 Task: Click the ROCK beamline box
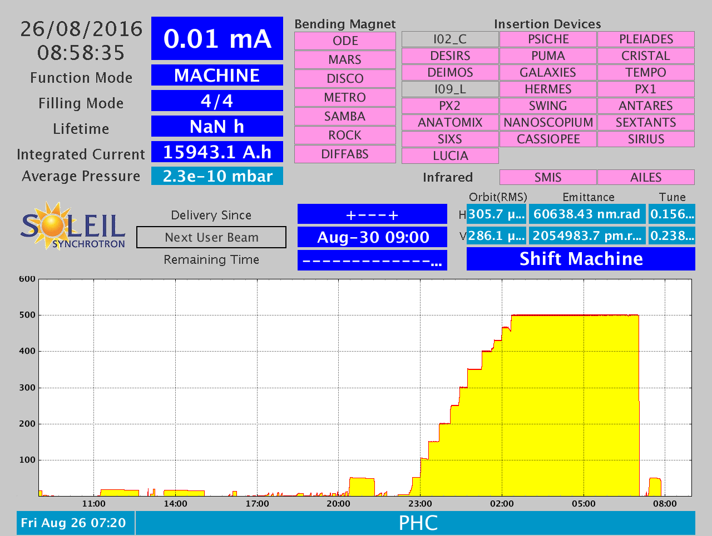pos(345,136)
